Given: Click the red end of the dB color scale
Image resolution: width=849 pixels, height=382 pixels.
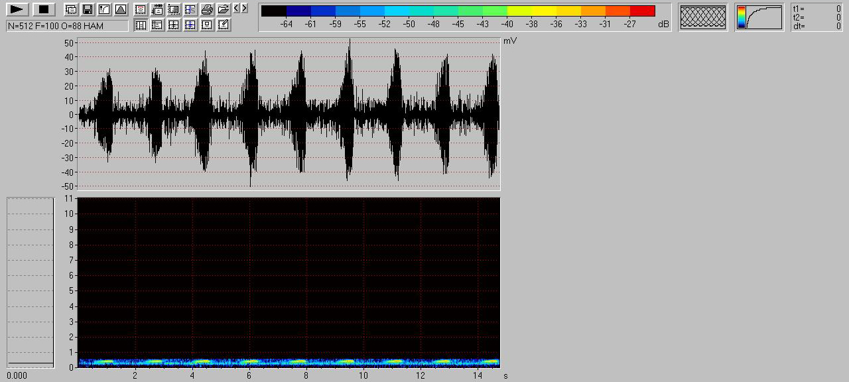Looking at the screenshot, I should tap(642, 11).
